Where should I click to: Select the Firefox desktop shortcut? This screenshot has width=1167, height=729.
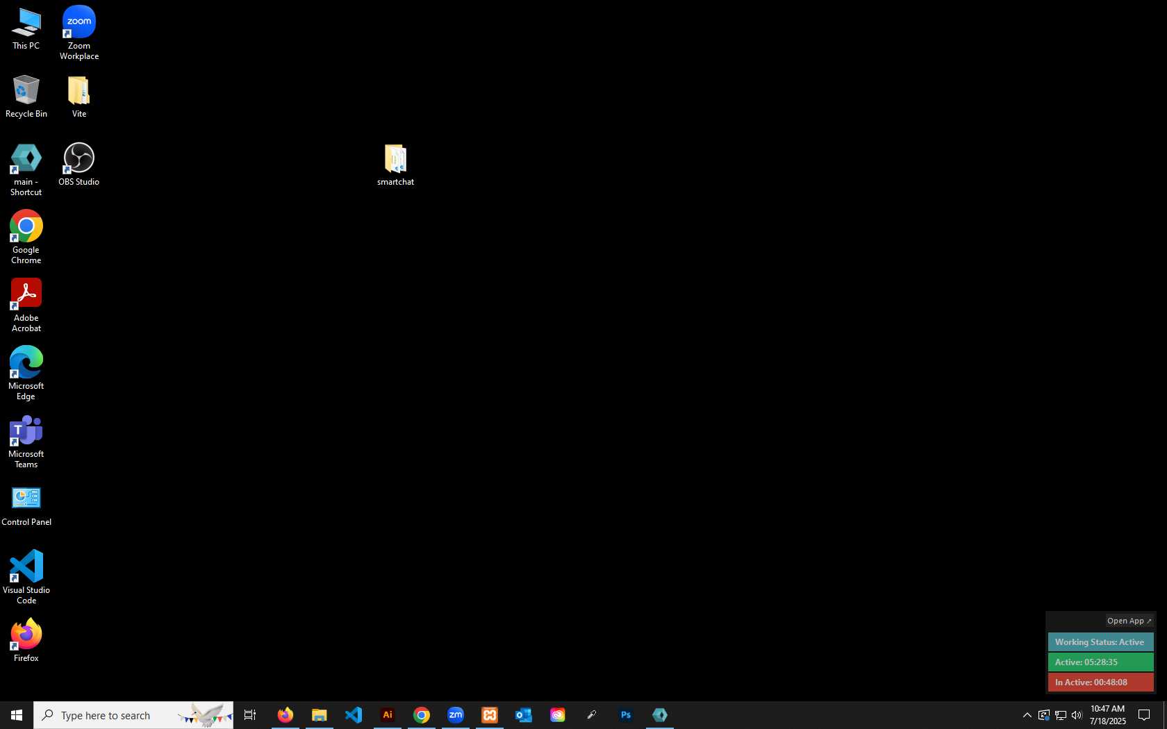point(26,641)
